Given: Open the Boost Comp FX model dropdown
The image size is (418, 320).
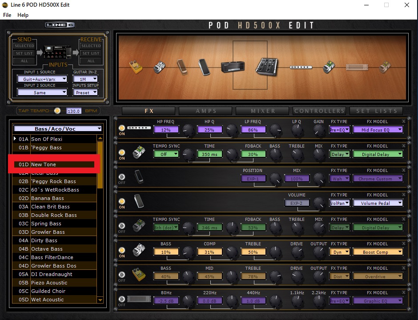Looking at the screenshot, I should [x=378, y=252].
